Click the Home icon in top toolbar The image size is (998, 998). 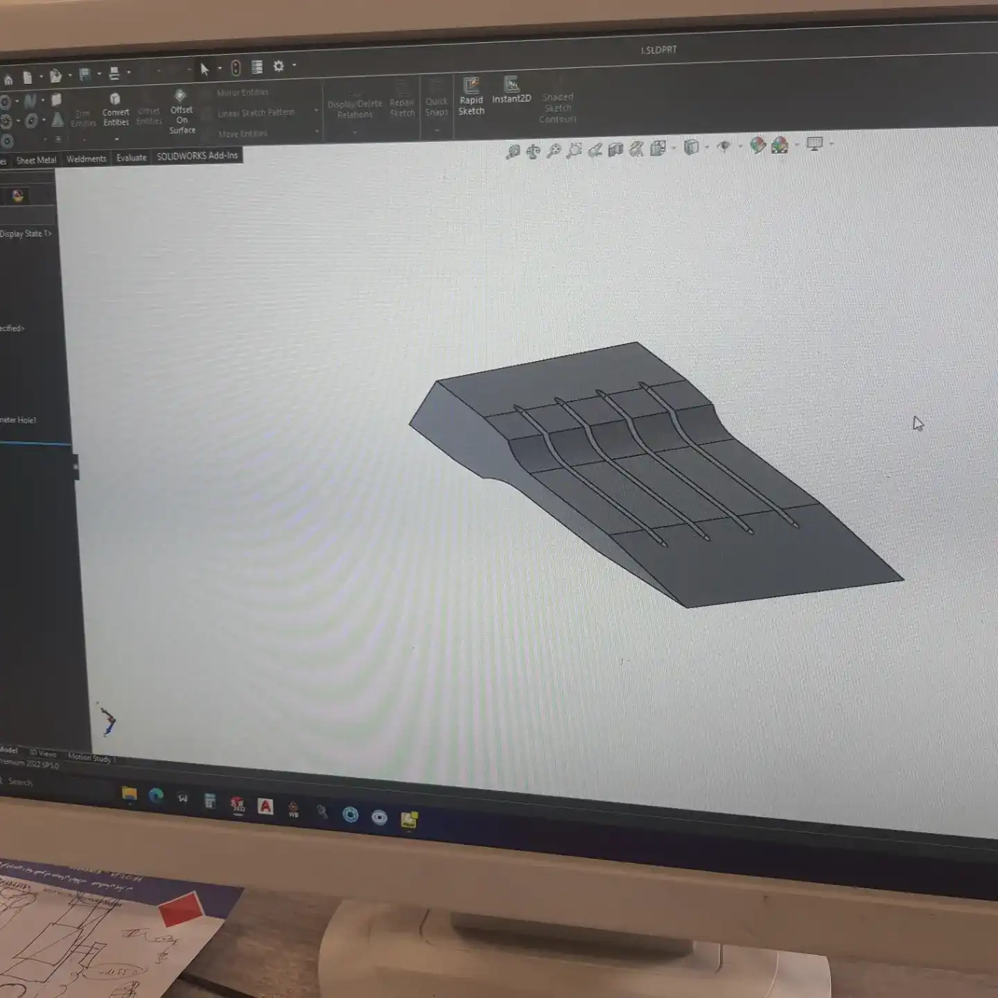(x=8, y=79)
